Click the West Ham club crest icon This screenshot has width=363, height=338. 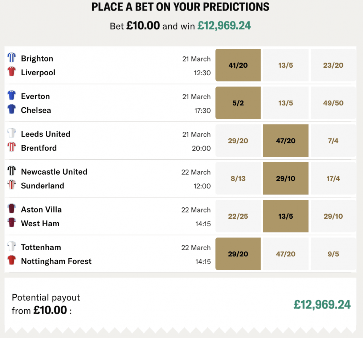12,222
